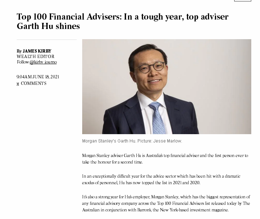Follow @kirby_journo on Twitter
Viewport: 260px width, 219px height.
[43, 62]
